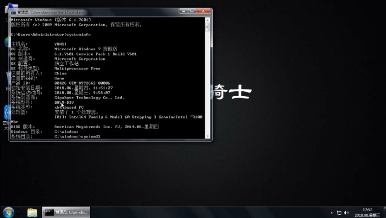This screenshot has width=386, height=218.
Task: Click the registered organization value 'Home'
Action: pos(59,78)
